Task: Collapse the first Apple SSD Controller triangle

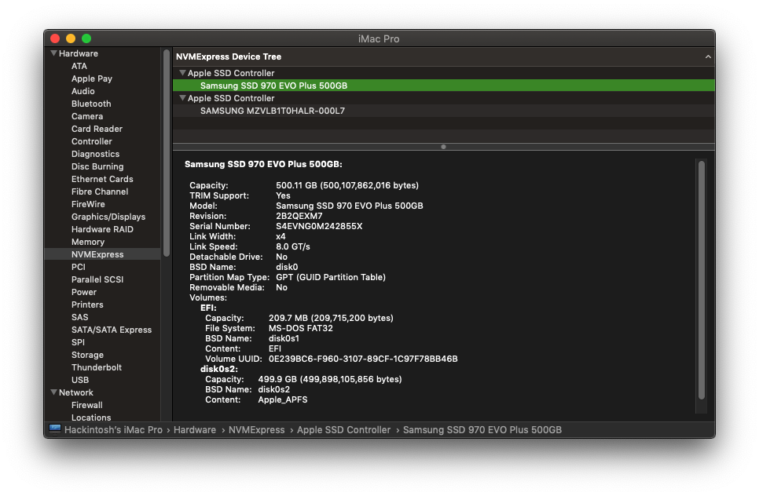Action: 182,72
